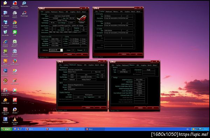This screenshot has height=138, width=210.
Task: Open About tab in the Memory window
Action: (155, 65)
